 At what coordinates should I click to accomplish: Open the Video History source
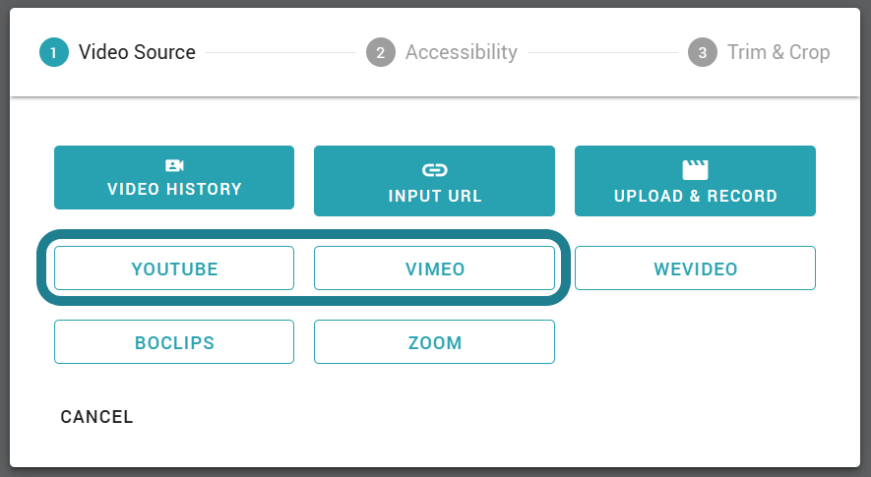tap(174, 178)
